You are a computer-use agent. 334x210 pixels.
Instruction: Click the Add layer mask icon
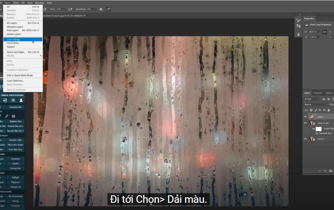click(331, 171)
